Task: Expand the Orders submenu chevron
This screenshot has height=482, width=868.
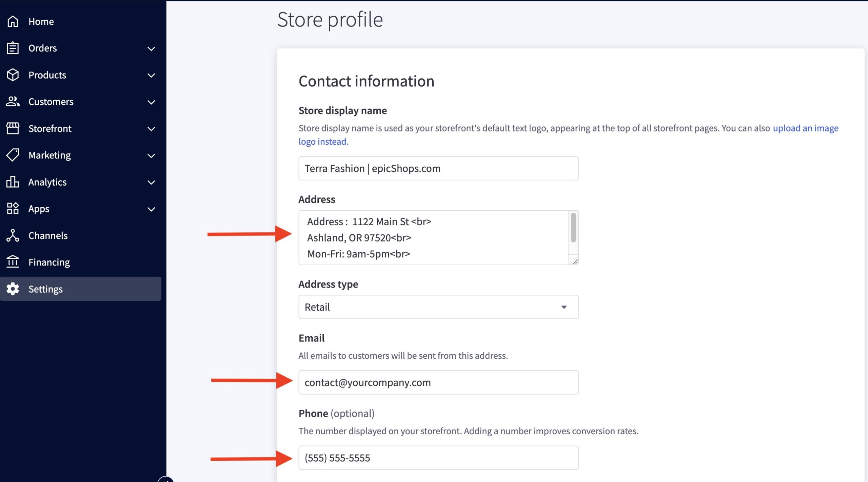Action: [x=151, y=48]
